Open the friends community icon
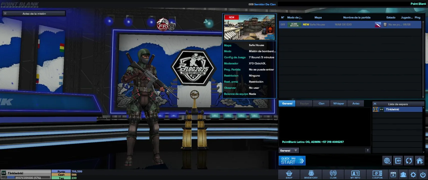Image resolution: width=428 pixels, height=180 pixels. (403, 174)
